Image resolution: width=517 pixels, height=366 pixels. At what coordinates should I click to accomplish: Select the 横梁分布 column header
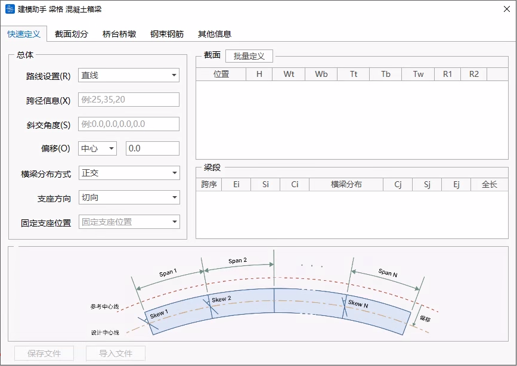(x=346, y=184)
